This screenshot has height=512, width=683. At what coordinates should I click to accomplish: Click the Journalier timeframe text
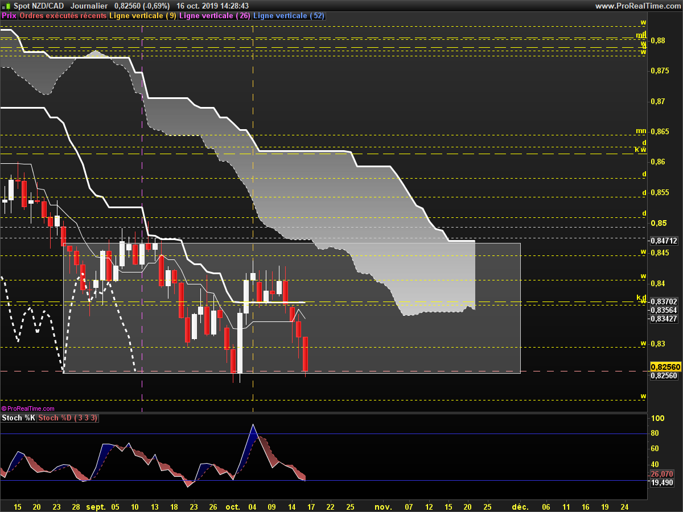point(89,6)
